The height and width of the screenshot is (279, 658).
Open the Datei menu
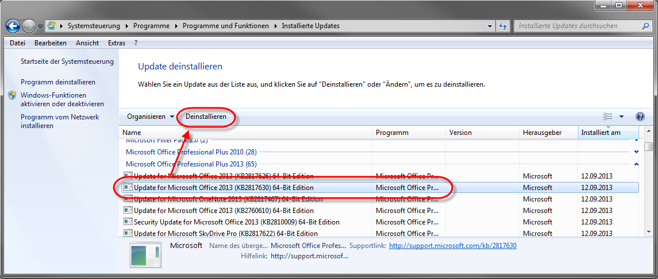click(17, 43)
